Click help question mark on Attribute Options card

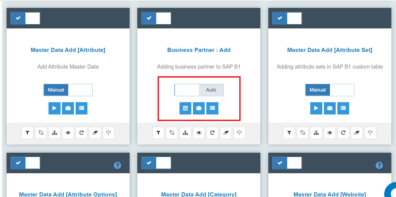(x=117, y=165)
